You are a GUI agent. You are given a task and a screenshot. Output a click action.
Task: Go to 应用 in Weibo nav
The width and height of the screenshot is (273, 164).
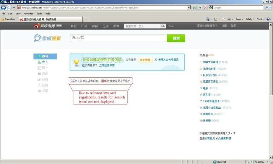[x=105, y=26]
